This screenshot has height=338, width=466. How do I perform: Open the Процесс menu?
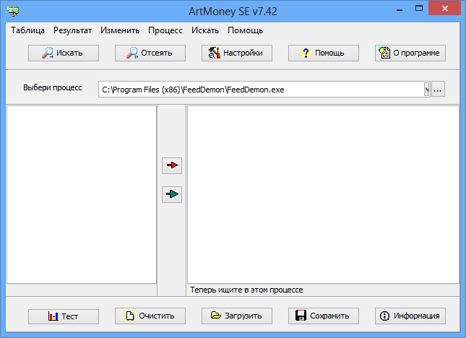coord(165,30)
